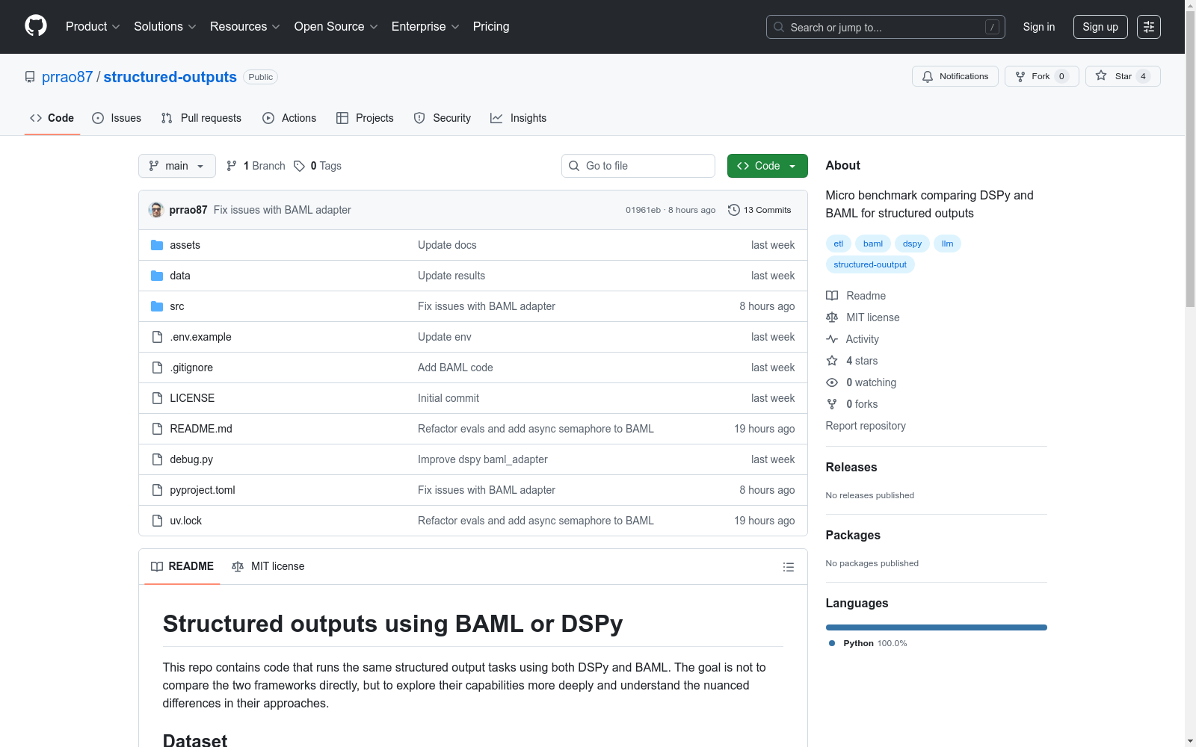Click the .env.example file icon
The width and height of the screenshot is (1196, 747).
click(x=157, y=337)
